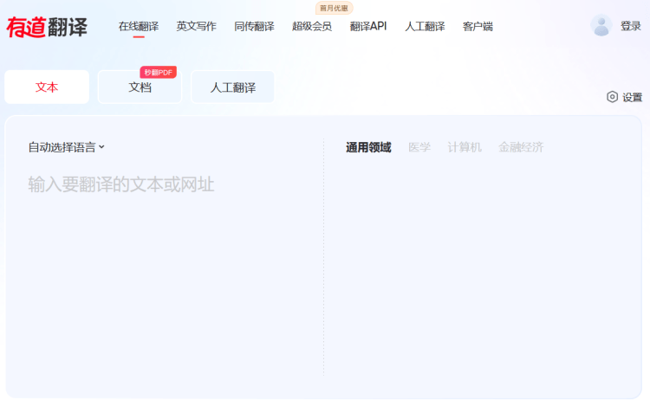Screen dimensions: 650x406
Task: Open the 超级会员 nav item
Action: click(312, 27)
